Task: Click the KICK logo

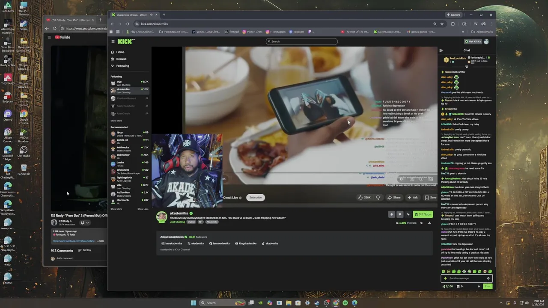Action: point(126,41)
